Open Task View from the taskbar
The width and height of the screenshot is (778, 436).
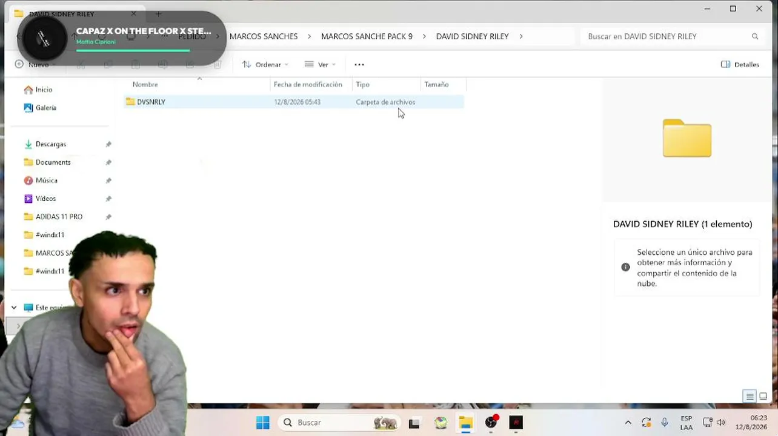(414, 423)
